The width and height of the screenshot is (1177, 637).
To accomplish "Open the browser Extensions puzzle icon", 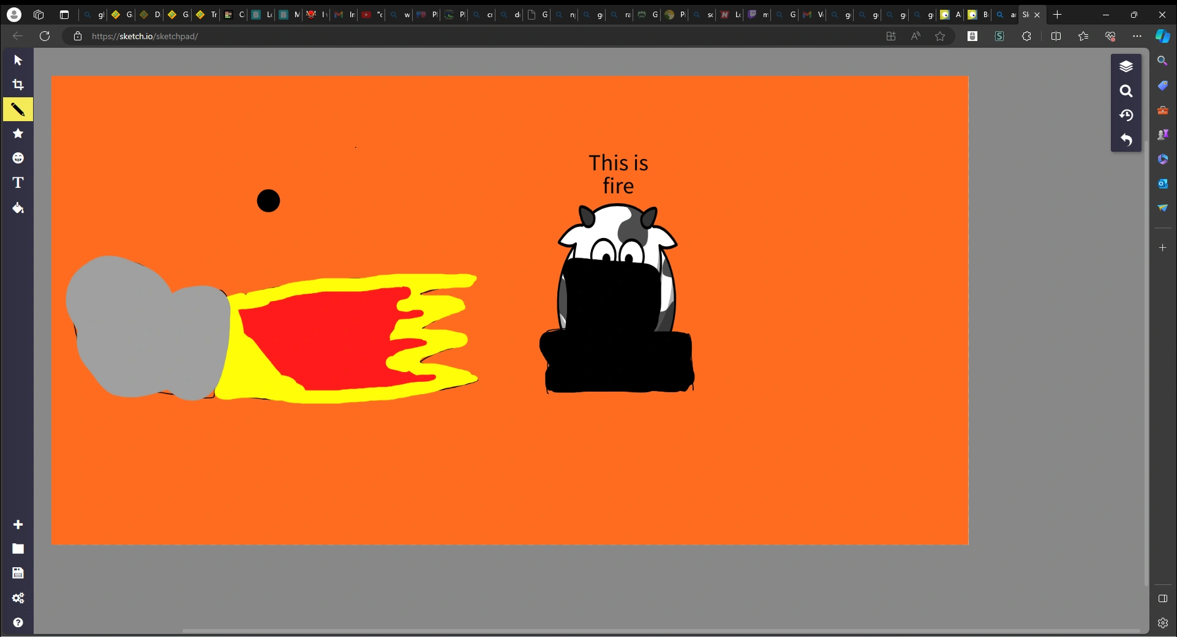I will coord(1026,36).
